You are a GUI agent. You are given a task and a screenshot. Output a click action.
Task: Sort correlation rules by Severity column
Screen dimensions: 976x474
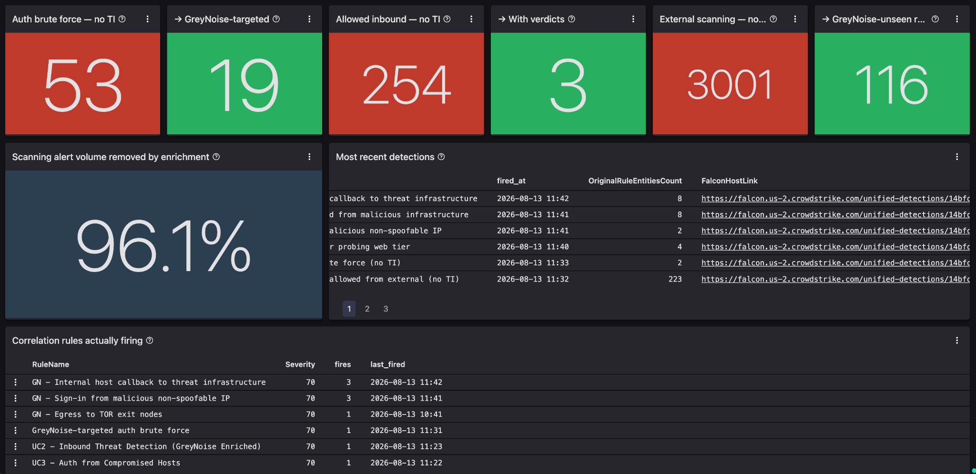coord(300,364)
